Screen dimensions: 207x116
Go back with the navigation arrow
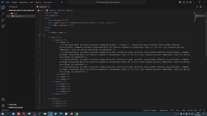(x=62, y=2)
